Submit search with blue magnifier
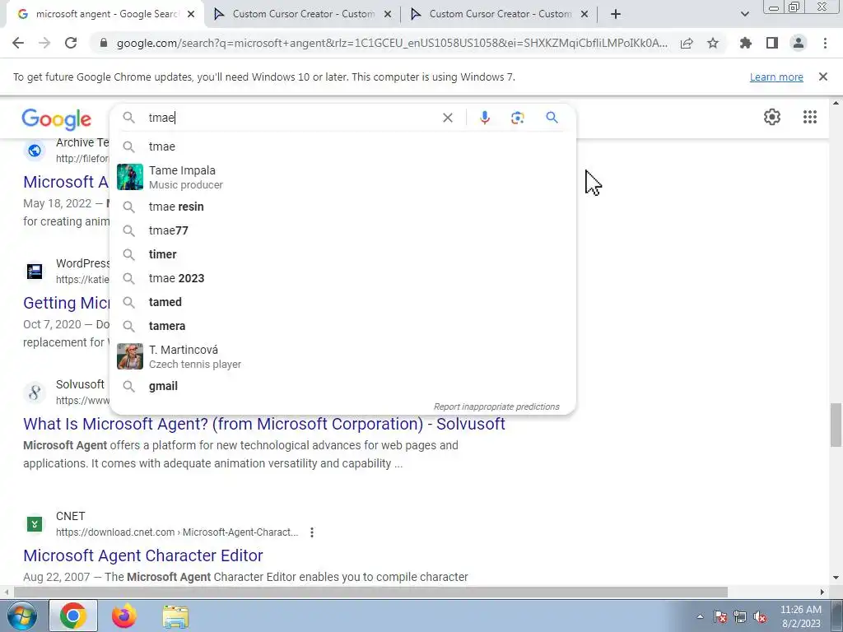The image size is (843, 632). pos(552,117)
